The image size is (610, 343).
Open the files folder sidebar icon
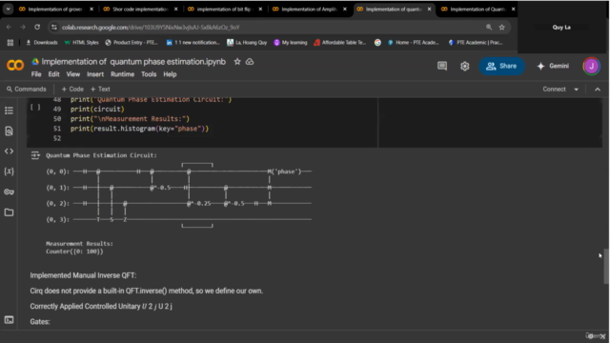coord(9,212)
